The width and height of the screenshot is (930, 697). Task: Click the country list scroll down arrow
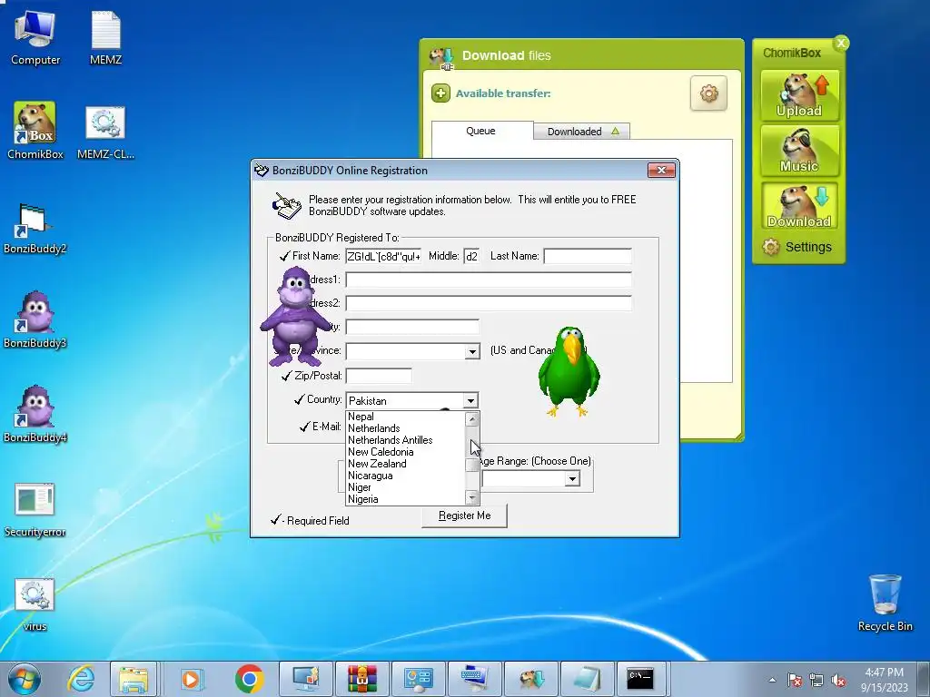[x=472, y=498]
